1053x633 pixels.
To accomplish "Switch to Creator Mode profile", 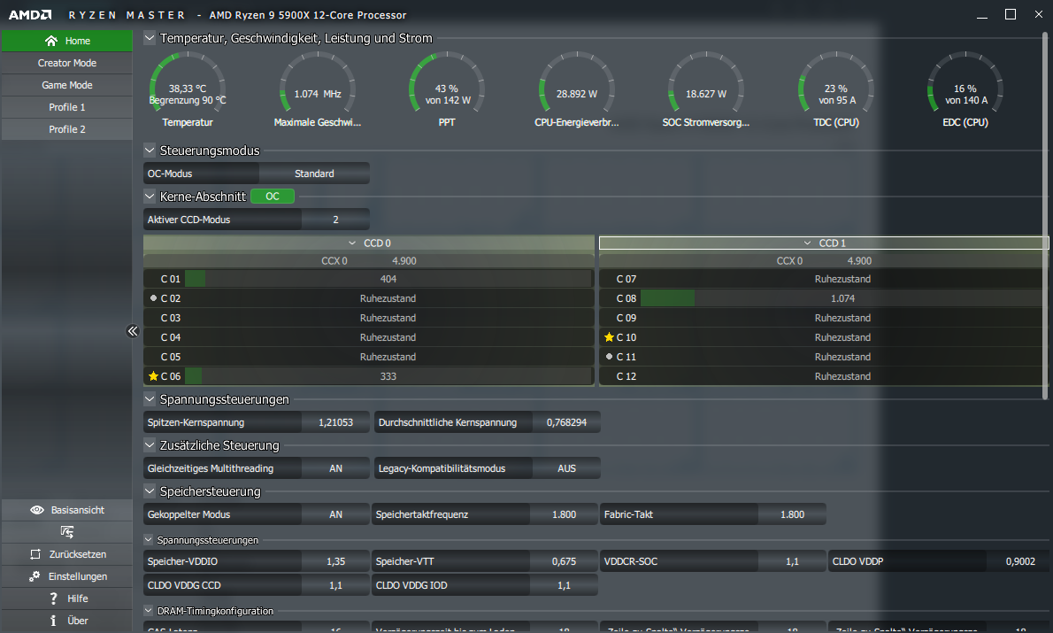I will point(67,63).
